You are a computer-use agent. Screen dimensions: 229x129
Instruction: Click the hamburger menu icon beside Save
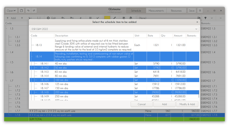click(x=200, y=11)
